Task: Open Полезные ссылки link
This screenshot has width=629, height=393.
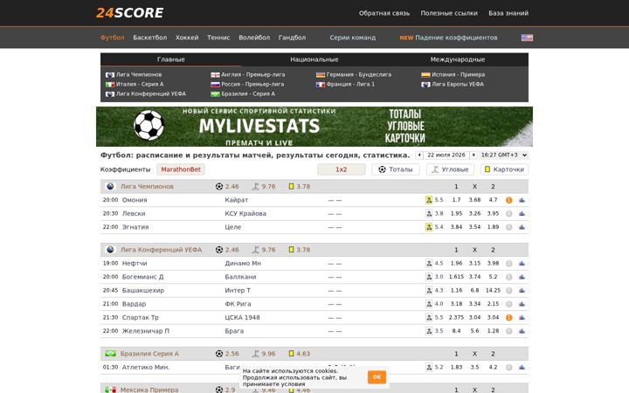Action: coord(449,13)
